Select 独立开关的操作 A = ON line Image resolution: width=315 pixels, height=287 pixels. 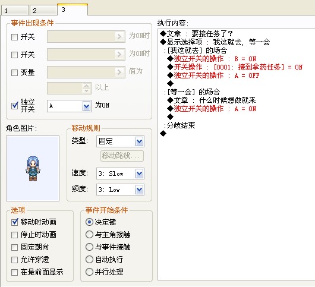point(212,109)
